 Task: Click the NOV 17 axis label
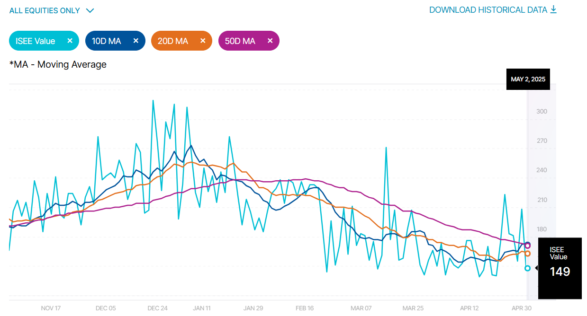51,308
